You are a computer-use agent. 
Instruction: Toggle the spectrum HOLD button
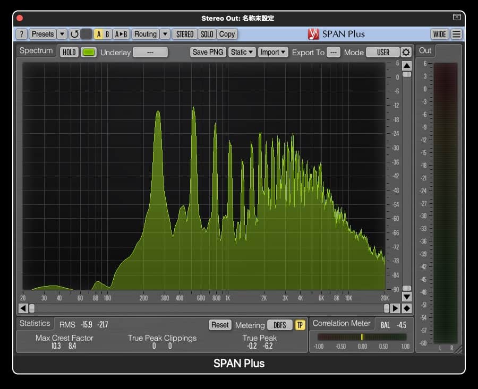(69, 53)
